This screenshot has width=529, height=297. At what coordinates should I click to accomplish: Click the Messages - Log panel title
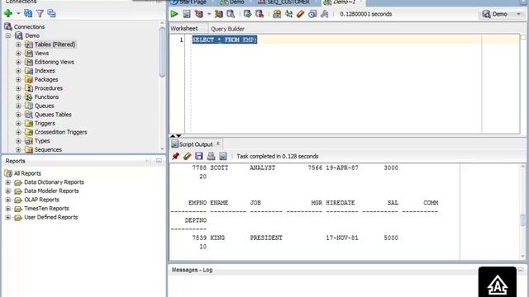click(x=192, y=270)
